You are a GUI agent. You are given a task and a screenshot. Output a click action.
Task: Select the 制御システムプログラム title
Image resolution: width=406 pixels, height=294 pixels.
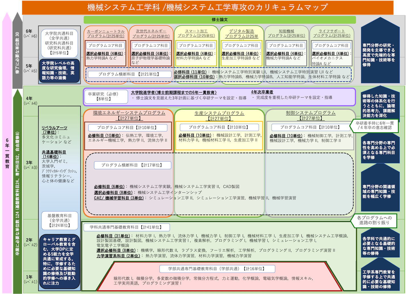coord(311,116)
